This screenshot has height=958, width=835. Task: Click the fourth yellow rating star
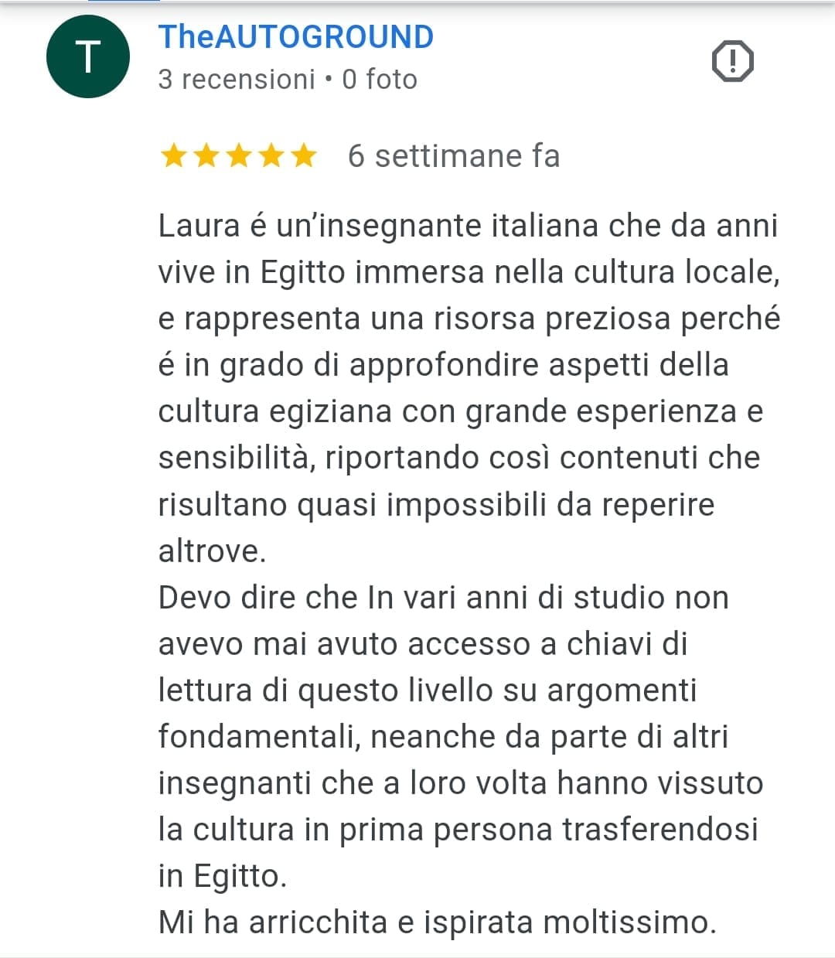click(x=271, y=156)
